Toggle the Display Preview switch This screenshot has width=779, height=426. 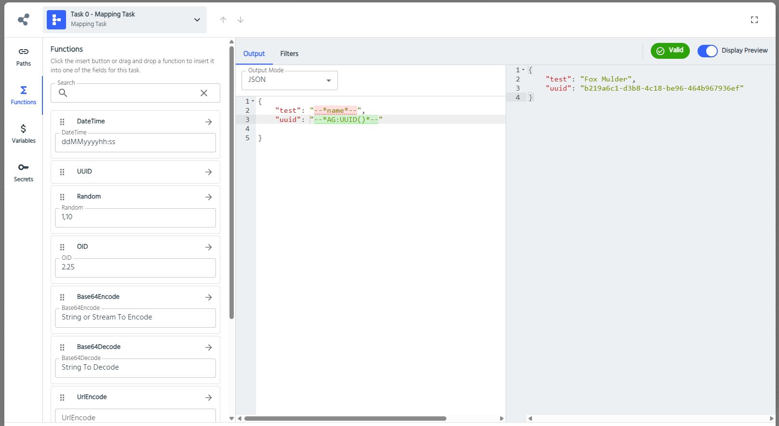coord(707,51)
